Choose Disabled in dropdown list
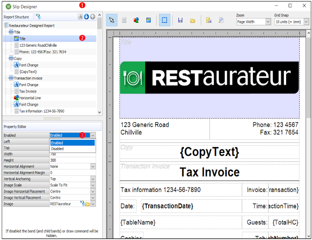312x240 pixels. tap(73, 148)
